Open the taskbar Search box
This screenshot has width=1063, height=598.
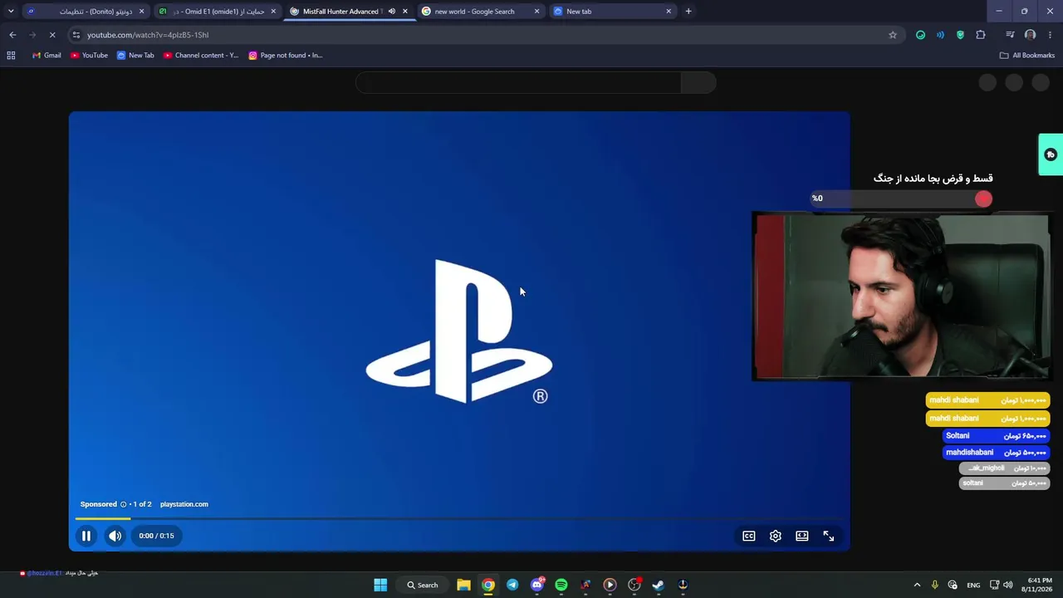pyautogui.click(x=423, y=585)
